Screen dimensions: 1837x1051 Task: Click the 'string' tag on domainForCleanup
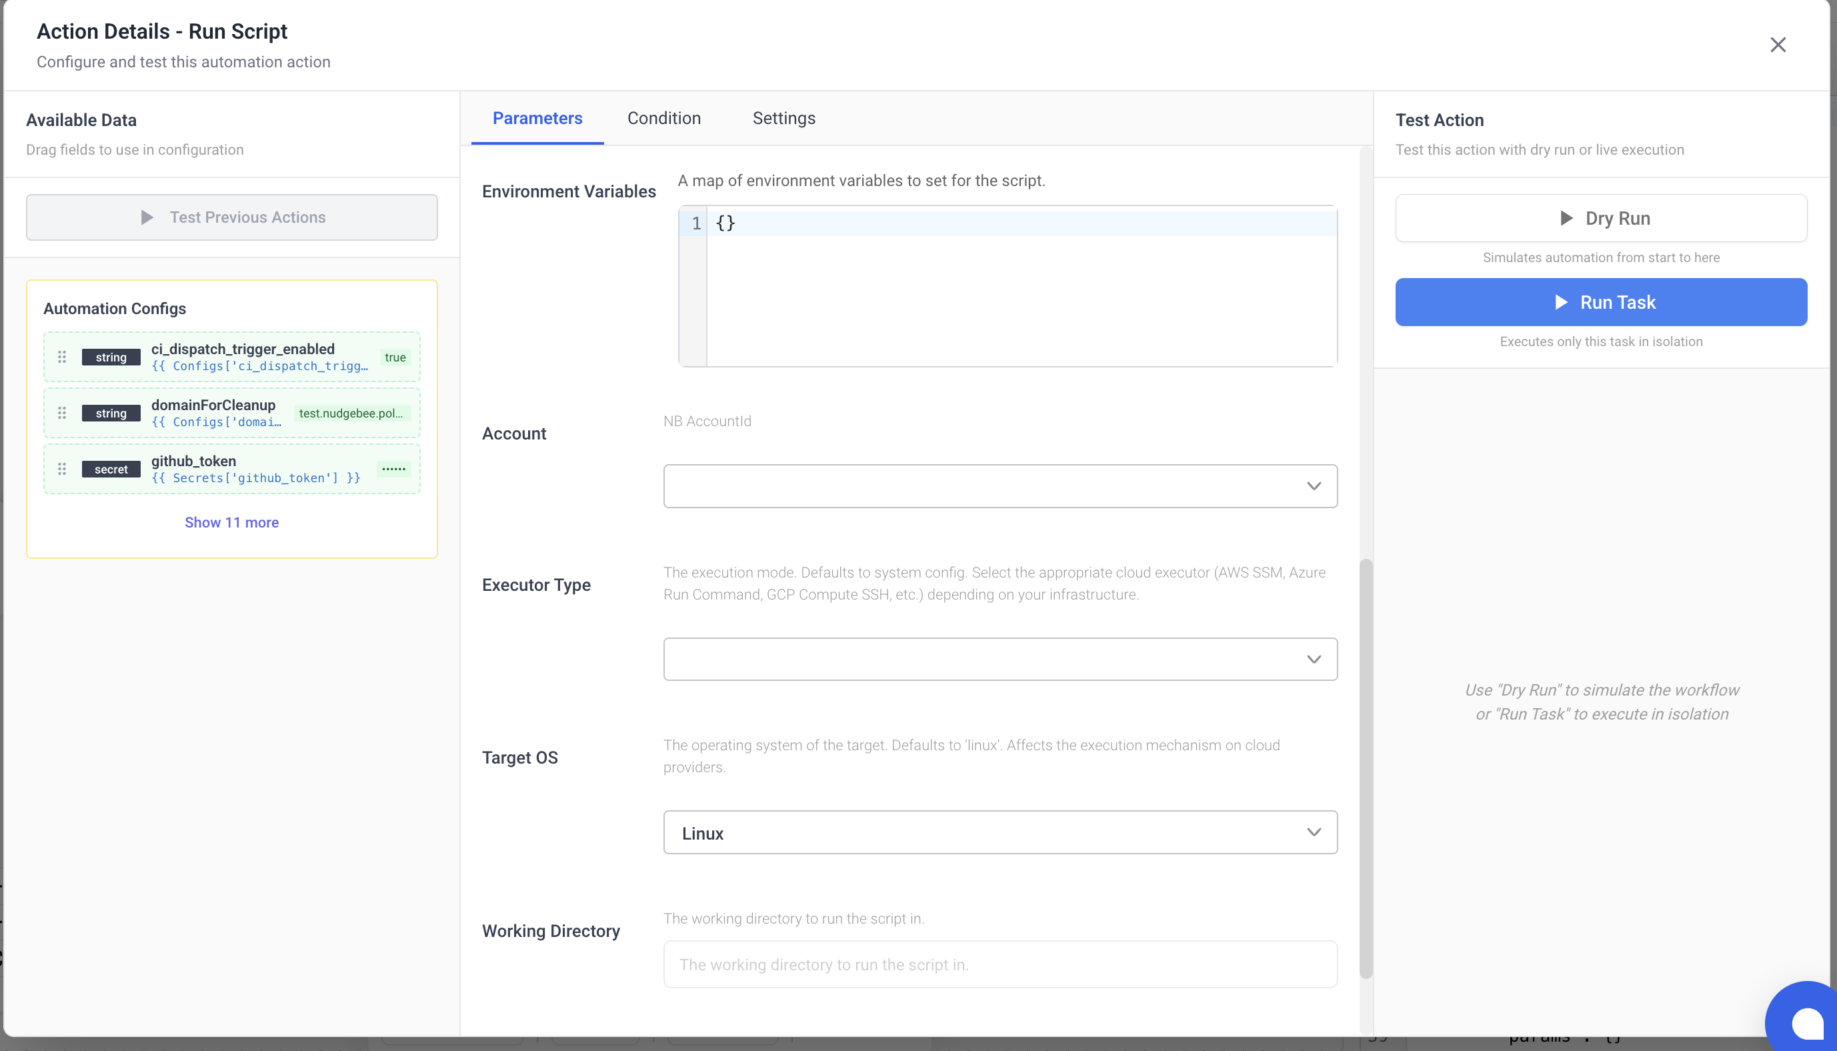(111, 413)
